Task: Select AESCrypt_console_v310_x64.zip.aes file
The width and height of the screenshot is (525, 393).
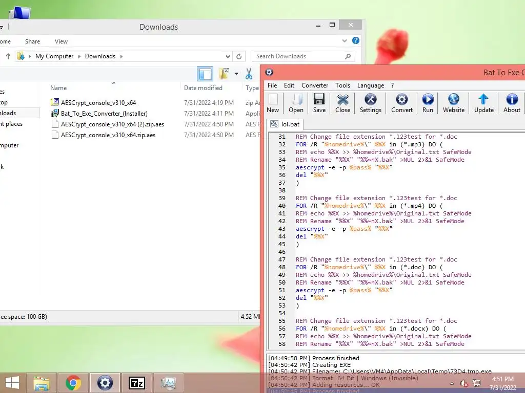Action: [x=108, y=135]
